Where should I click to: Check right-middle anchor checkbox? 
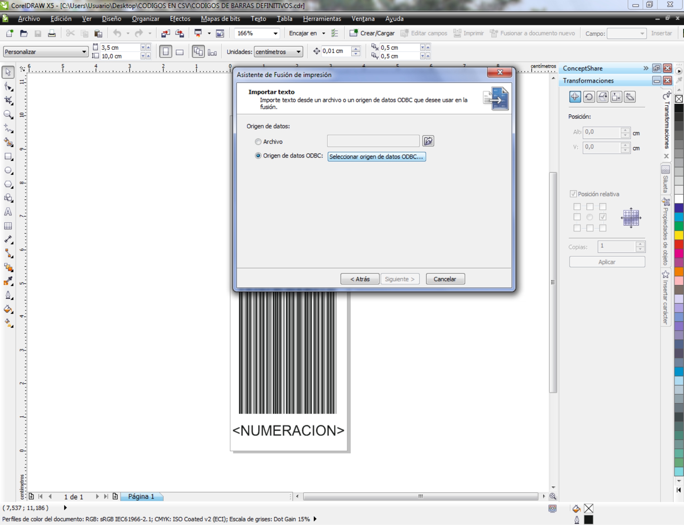[603, 217]
